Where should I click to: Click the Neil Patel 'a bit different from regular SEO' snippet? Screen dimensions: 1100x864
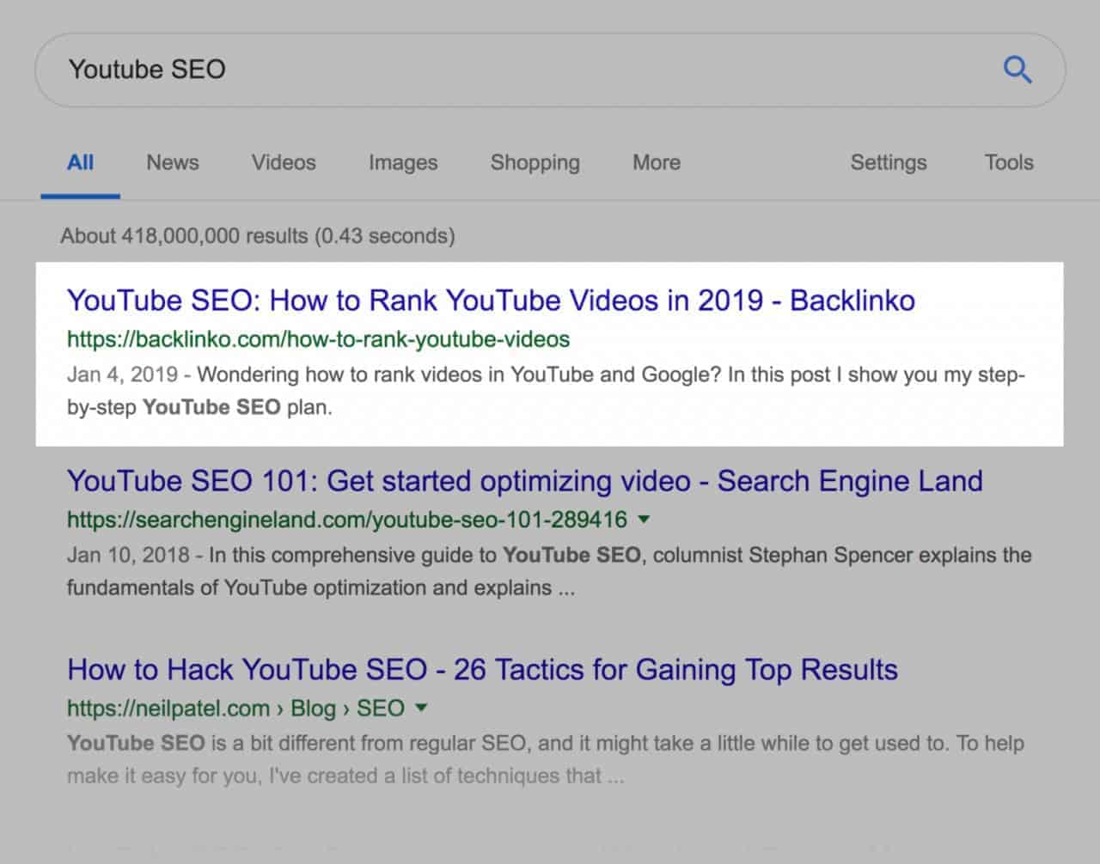pos(546,759)
